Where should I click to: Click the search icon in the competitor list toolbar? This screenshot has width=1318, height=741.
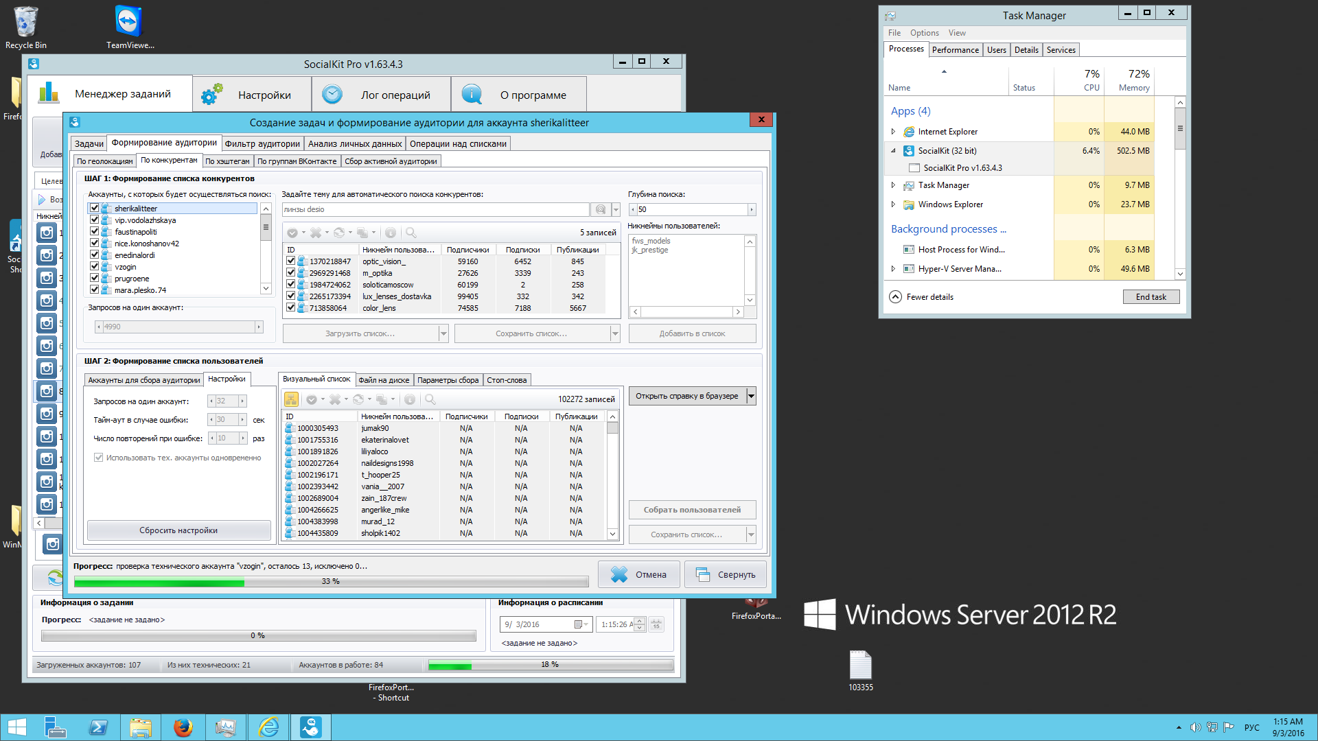411,233
